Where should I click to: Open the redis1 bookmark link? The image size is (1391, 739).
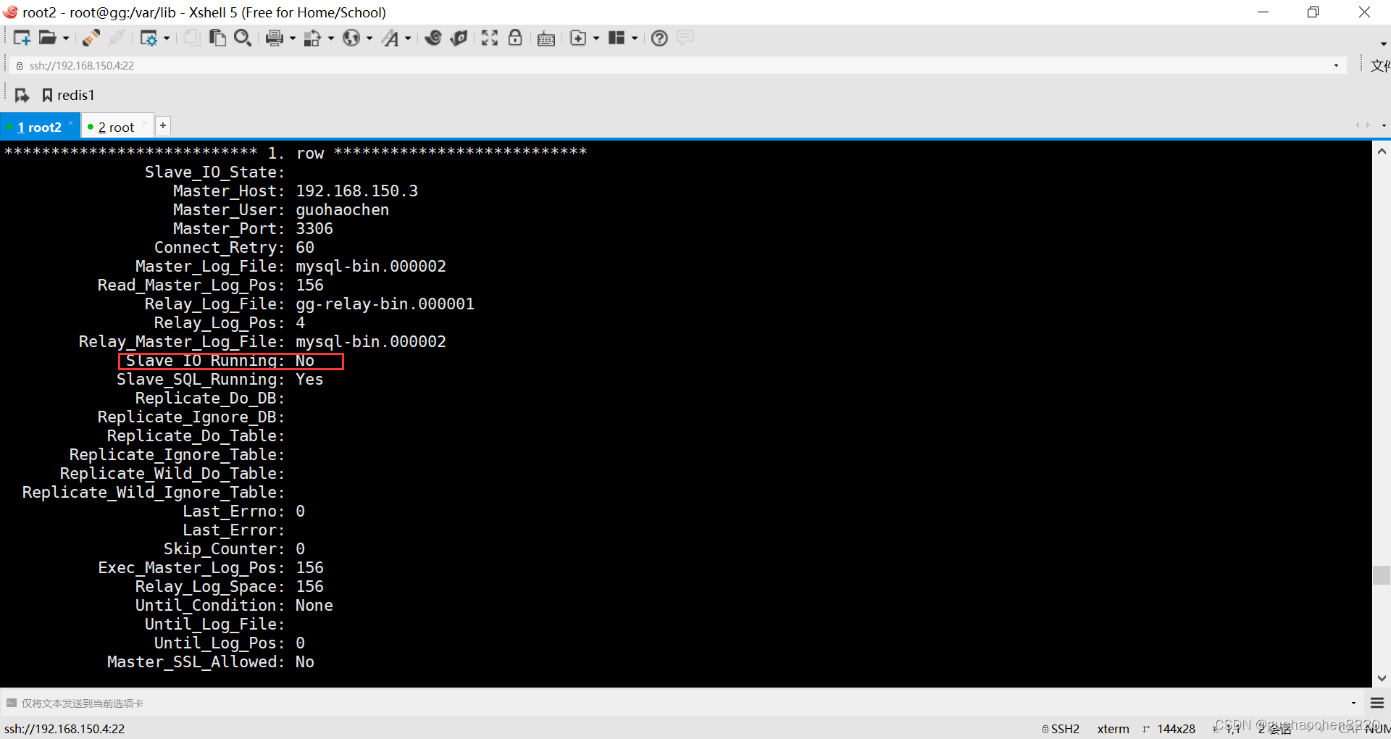(x=68, y=95)
